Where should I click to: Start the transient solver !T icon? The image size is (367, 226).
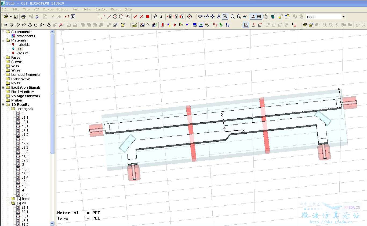(215, 25)
